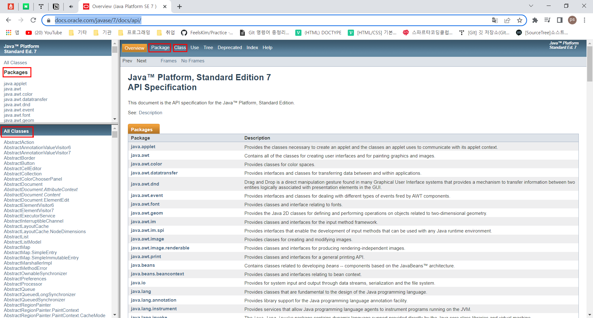Open a new browser tab
This screenshot has height=318, width=593.
[179, 6]
